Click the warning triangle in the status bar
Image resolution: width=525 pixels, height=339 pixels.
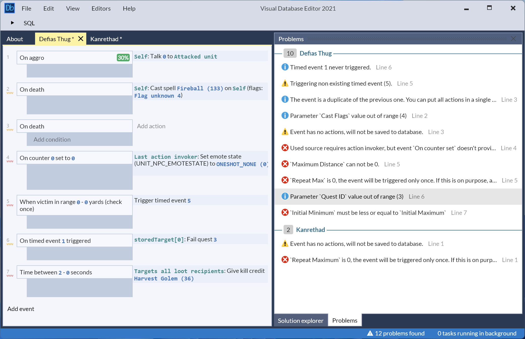point(370,333)
